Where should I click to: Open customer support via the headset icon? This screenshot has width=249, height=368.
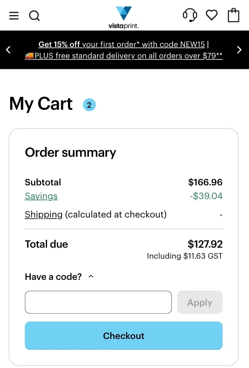tap(190, 15)
